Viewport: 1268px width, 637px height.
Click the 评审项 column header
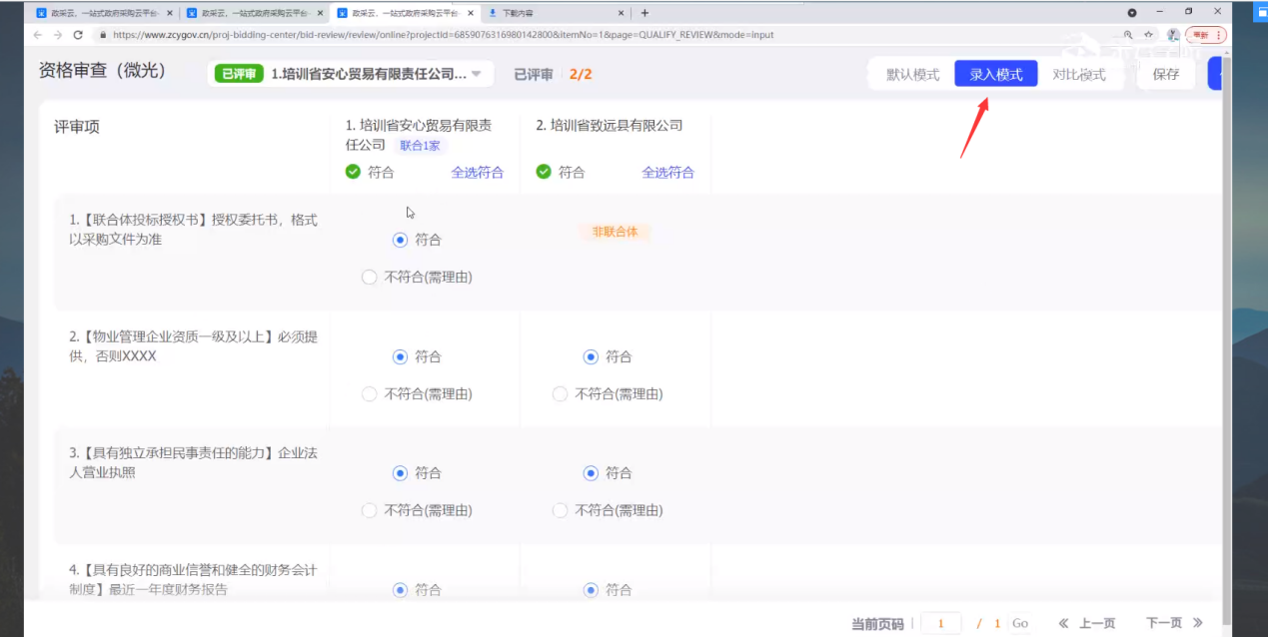tap(77, 127)
